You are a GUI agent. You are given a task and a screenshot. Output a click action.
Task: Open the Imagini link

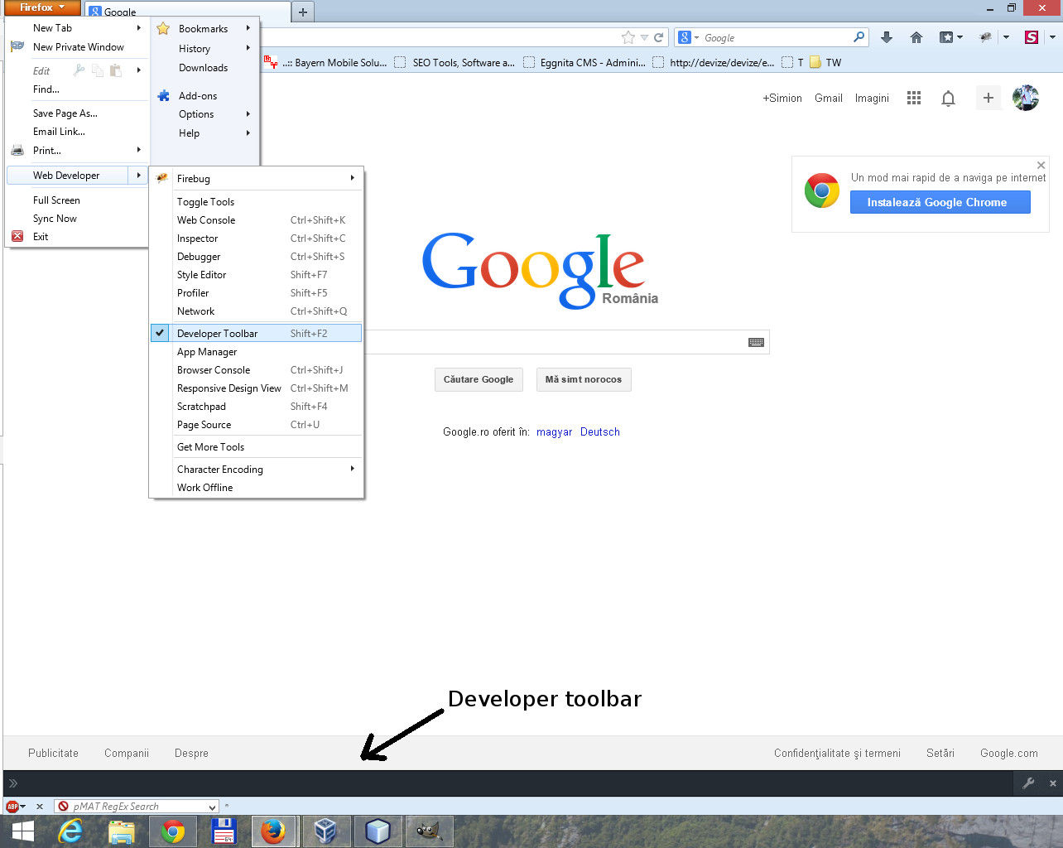[x=872, y=98]
